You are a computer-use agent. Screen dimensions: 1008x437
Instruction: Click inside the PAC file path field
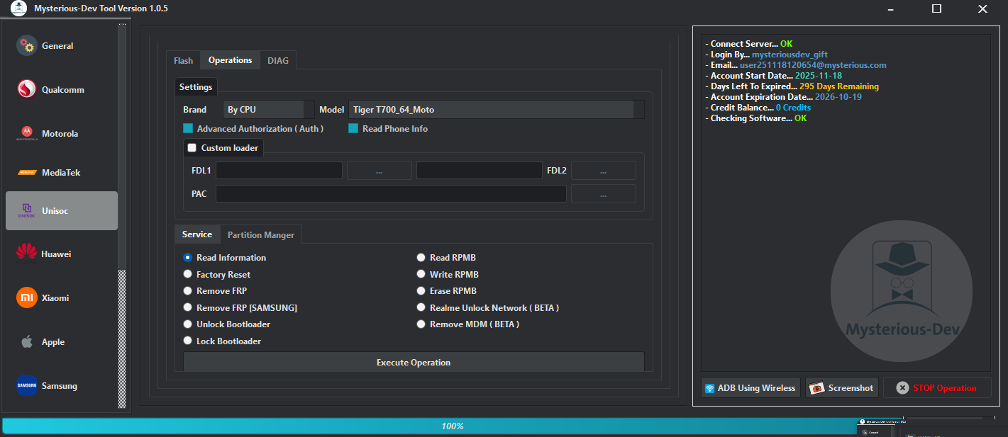click(x=390, y=193)
